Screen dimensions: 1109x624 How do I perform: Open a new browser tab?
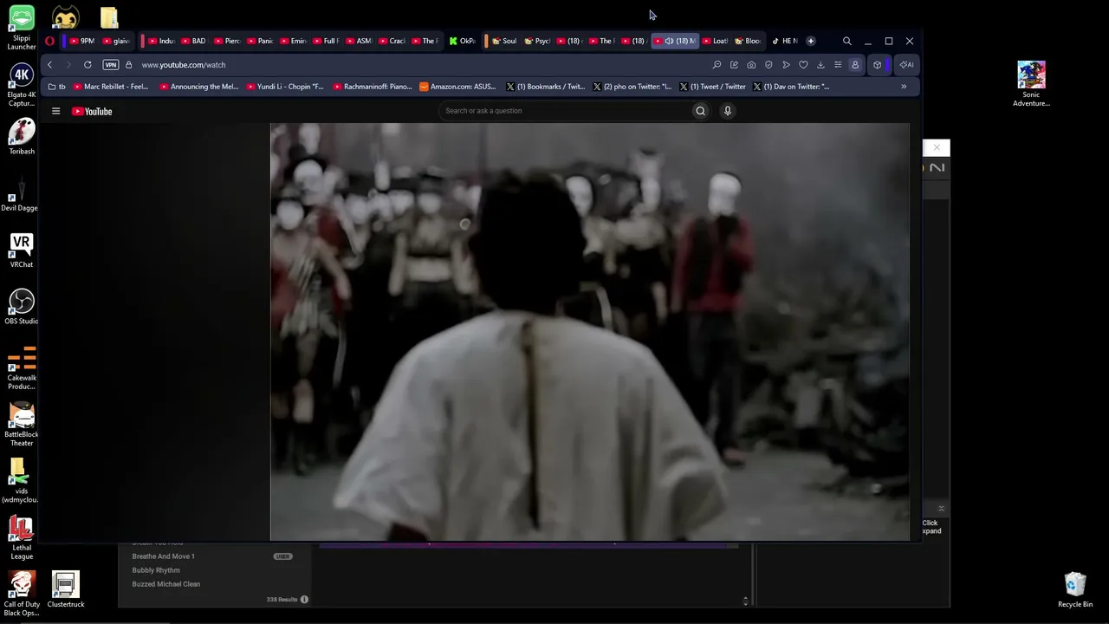click(811, 41)
